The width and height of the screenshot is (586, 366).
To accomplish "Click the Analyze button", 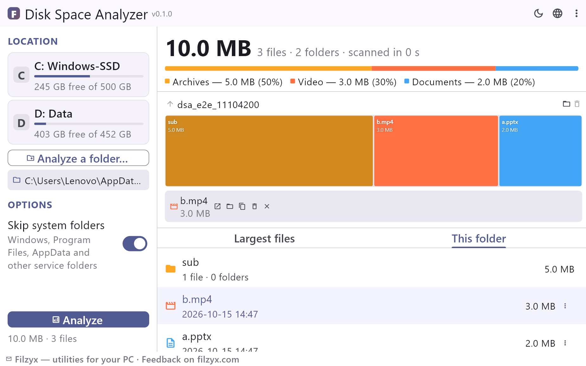I will (78, 319).
